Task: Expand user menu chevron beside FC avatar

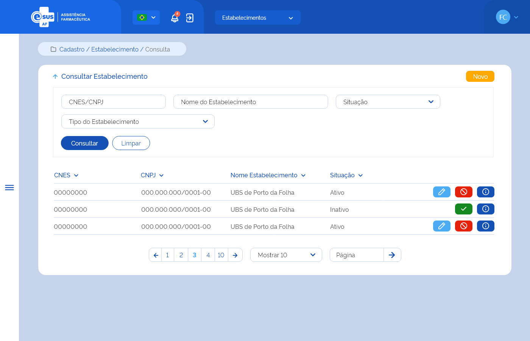Action: [516, 17]
